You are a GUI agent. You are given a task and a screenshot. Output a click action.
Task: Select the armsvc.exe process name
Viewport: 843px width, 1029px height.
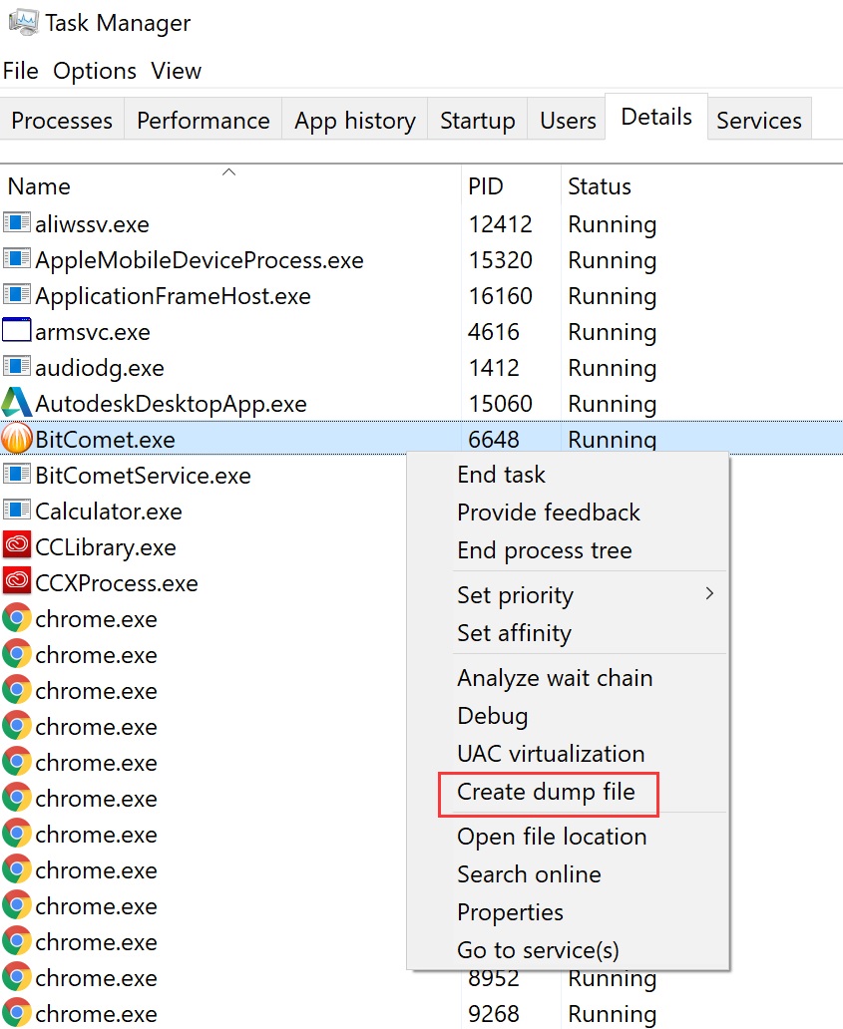(x=93, y=332)
